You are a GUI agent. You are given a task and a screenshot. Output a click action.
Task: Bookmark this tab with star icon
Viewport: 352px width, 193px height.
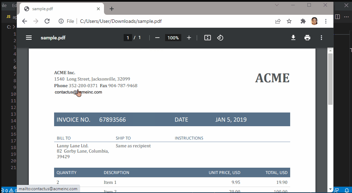pos(289,21)
